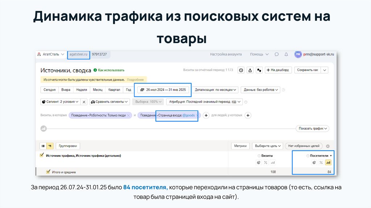Open Сравнить сегменты dropdown
371x208 pixels.
click(109, 102)
